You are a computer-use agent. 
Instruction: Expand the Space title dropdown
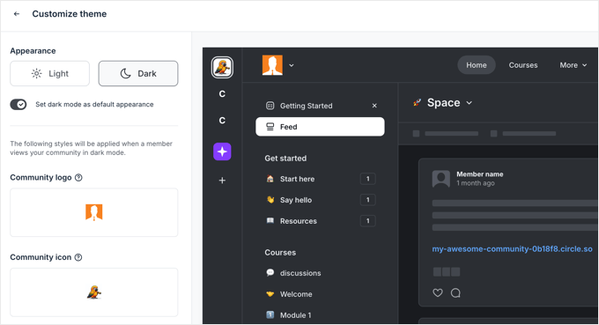470,103
